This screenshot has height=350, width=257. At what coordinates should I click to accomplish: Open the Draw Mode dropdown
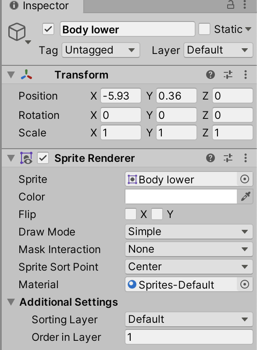point(189,232)
